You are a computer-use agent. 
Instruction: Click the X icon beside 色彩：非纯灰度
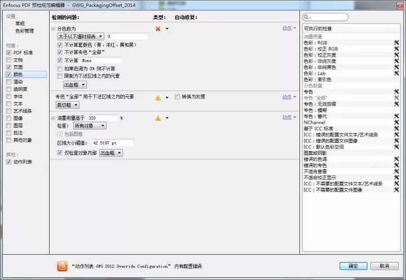[x=396, y=61]
